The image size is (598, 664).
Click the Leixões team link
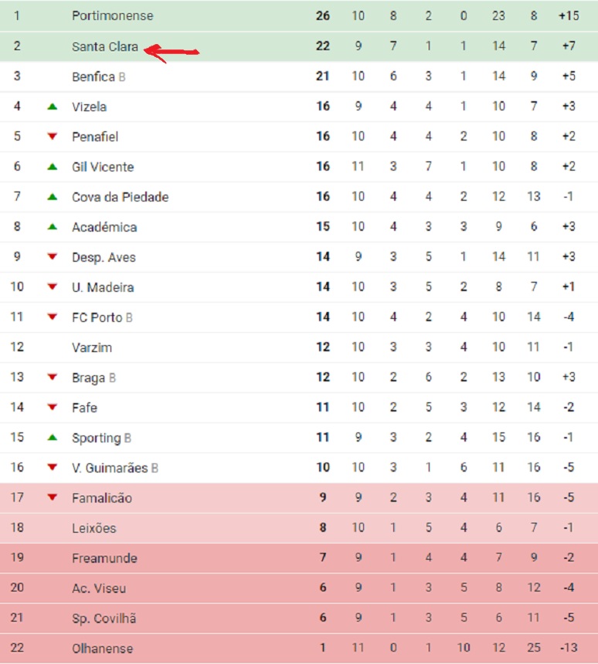(x=93, y=528)
